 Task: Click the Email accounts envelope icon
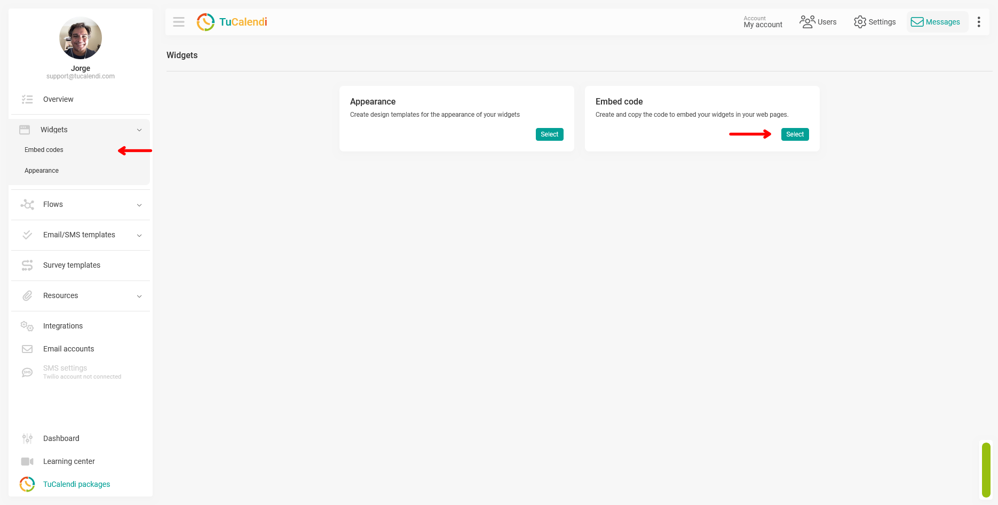(27, 349)
